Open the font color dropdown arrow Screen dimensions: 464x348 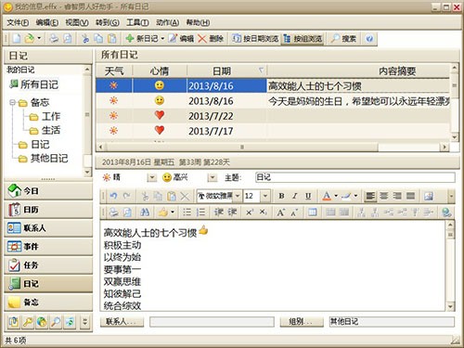coord(336,196)
